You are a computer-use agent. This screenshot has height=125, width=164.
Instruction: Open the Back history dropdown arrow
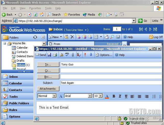click(x=15, y=15)
